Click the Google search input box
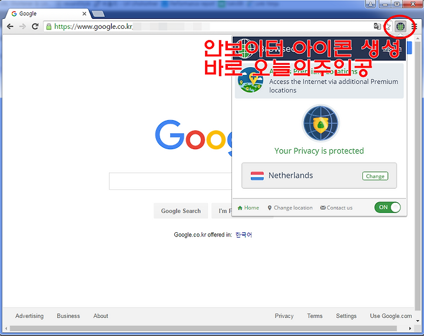Viewport: 424px width, 336px height. 170,181
